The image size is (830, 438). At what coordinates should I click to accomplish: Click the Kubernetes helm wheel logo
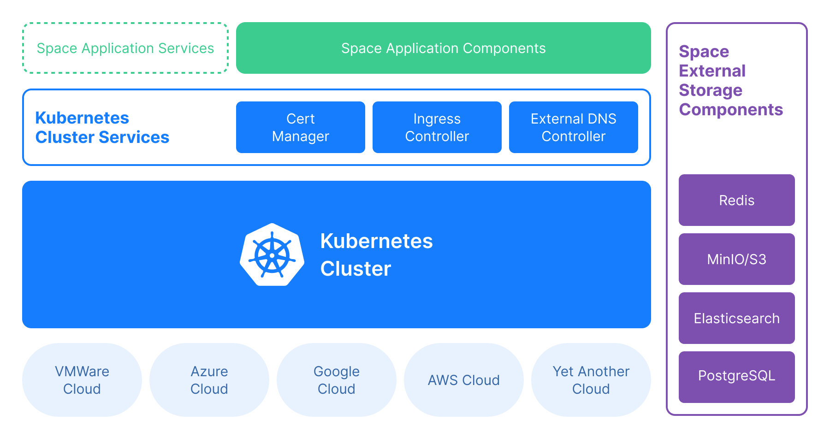click(272, 255)
